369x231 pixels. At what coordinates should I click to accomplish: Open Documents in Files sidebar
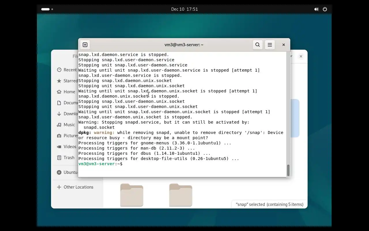(67, 103)
